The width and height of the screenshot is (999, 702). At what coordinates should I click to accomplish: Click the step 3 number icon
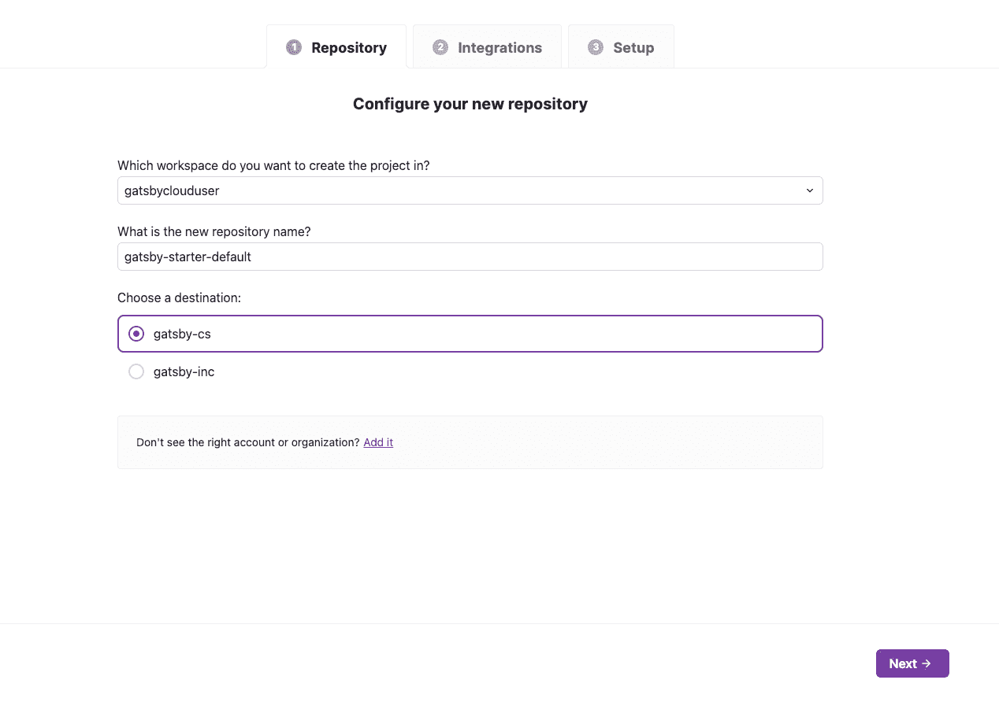596,47
